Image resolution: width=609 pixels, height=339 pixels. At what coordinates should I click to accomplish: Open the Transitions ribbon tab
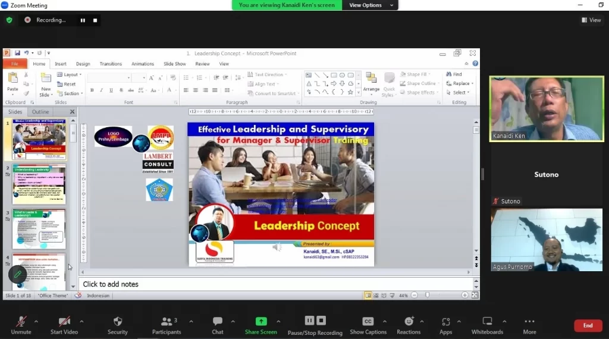(x=111, y=64)
